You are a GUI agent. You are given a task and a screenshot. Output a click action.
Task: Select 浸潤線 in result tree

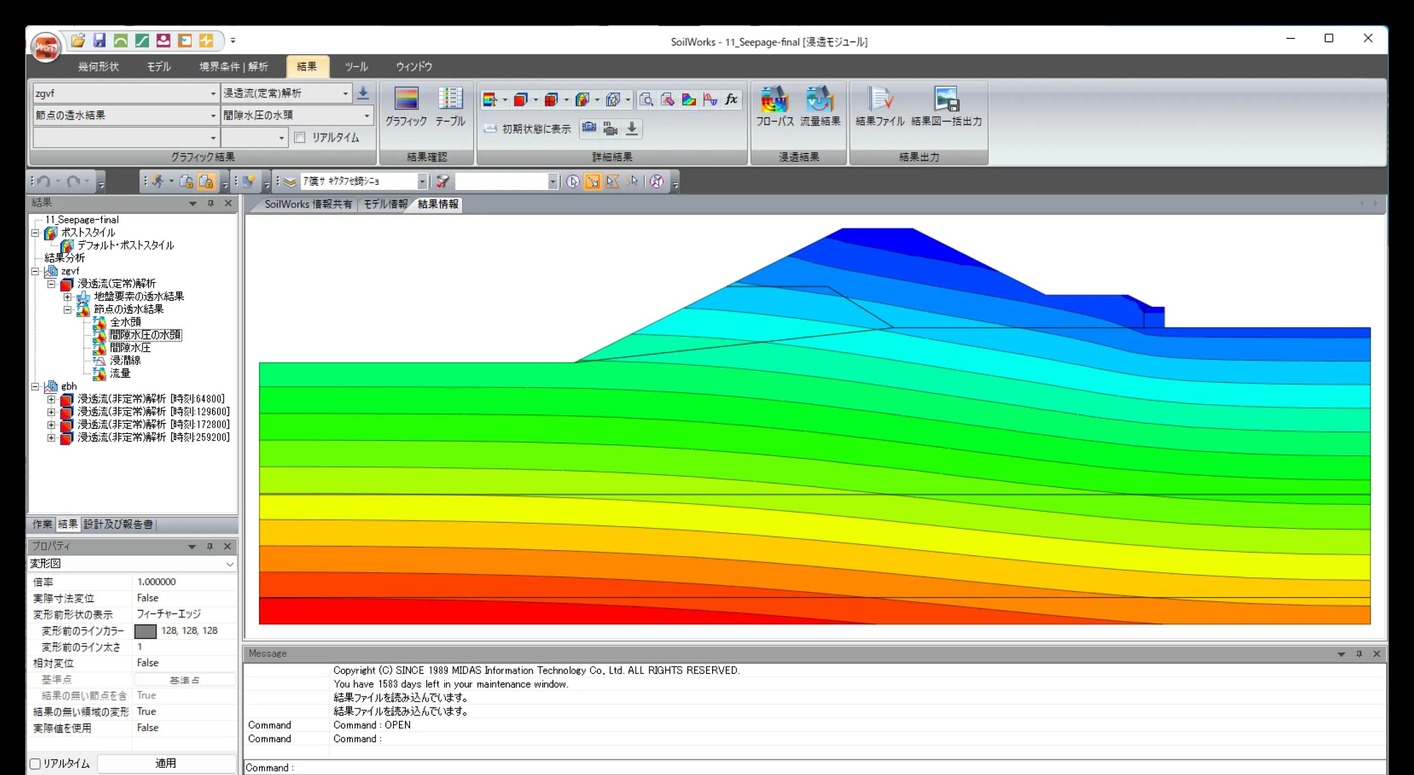pyautogui.click(x=125, y=360)
